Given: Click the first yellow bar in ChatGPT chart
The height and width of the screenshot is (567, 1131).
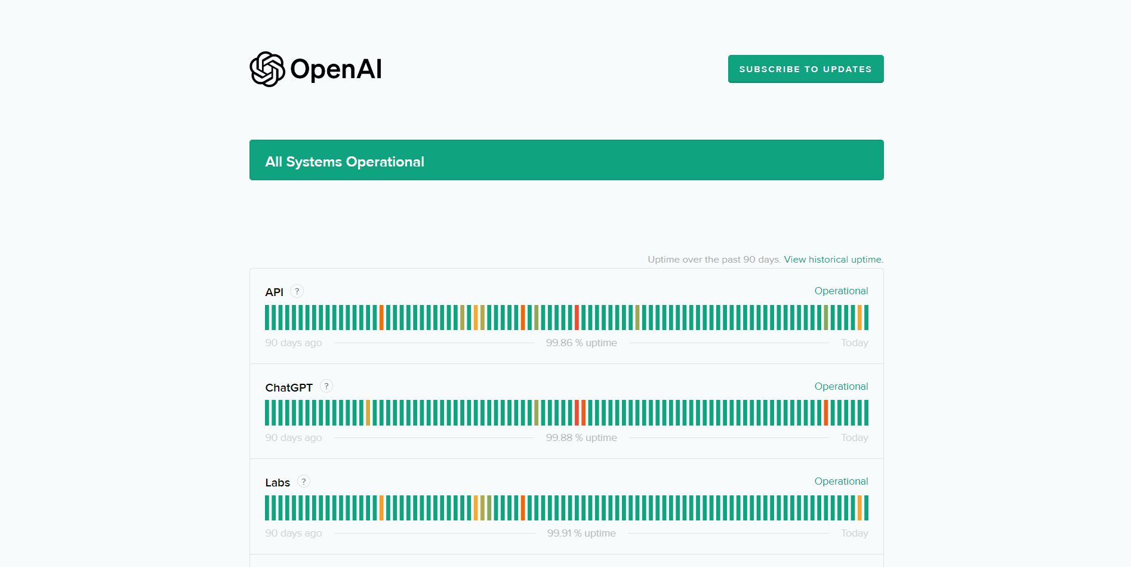Looking at the screenshot, I should pyautogui.click(x=368, y=412).
